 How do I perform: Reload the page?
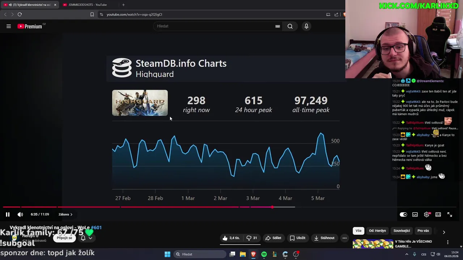pyautogui.click(x=20, y=14)
